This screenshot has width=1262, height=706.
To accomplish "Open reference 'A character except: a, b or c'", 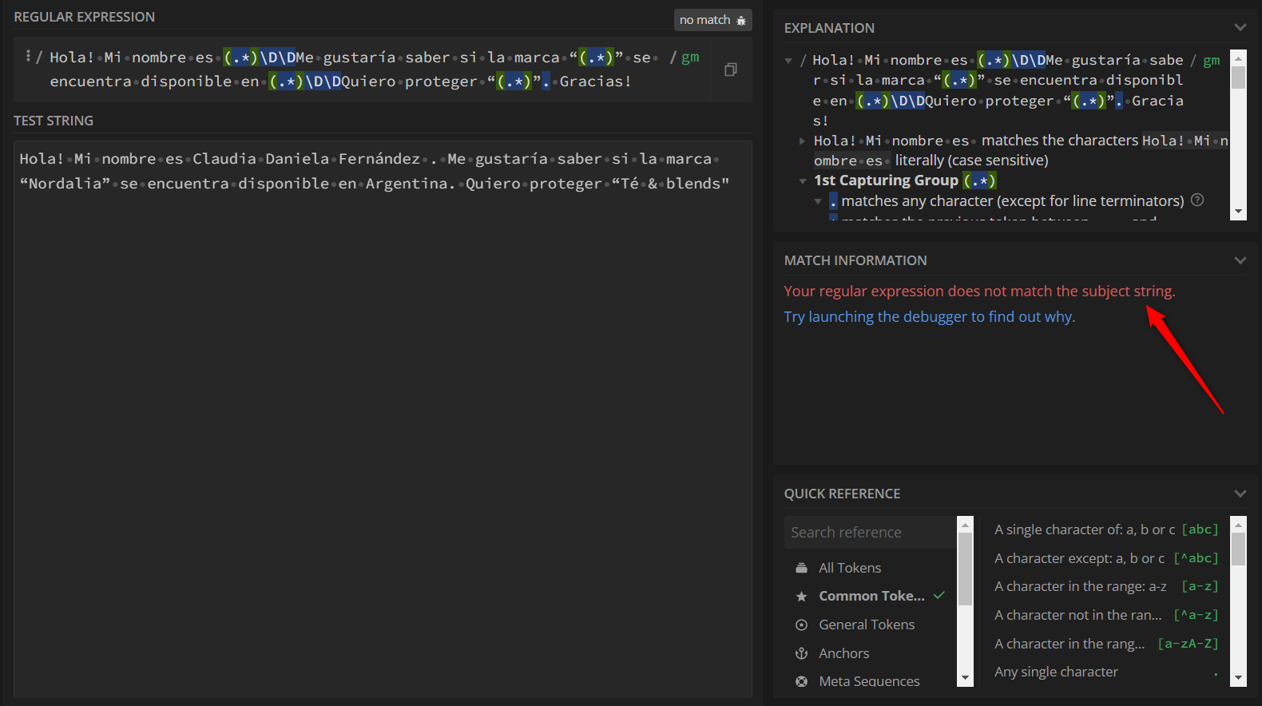I will (1106, 558).
